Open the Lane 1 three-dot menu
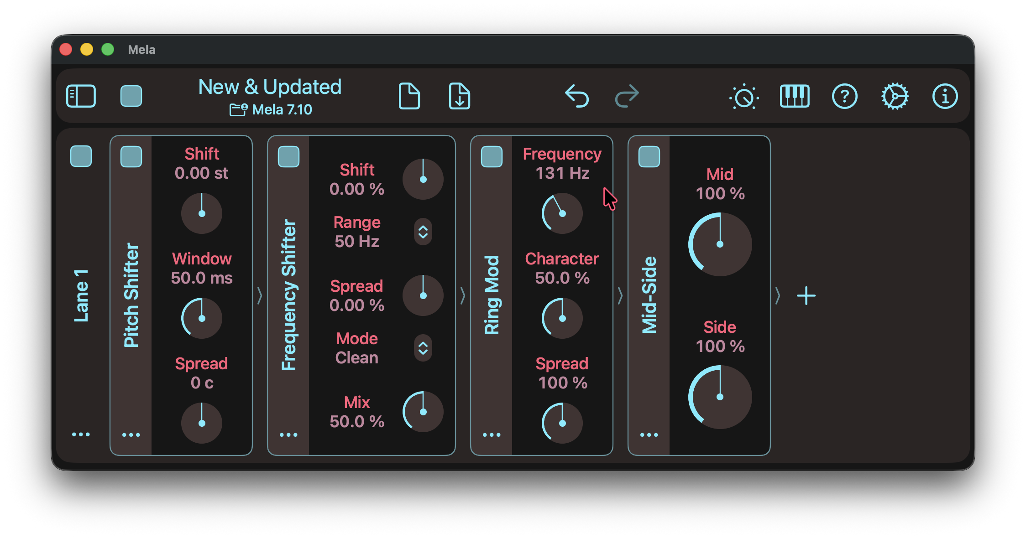The width and height of the screenshot is (1026, 538). [81, 435]
